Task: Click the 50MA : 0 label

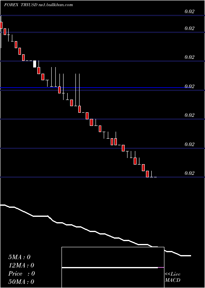Action: pos(21,281)
